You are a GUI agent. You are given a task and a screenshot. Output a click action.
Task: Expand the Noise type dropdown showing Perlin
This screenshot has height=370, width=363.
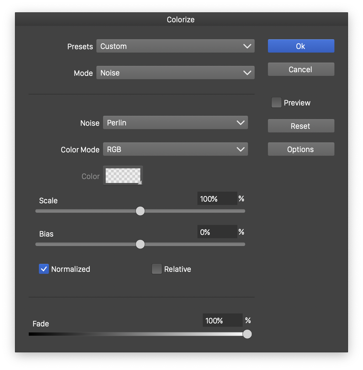point(175,123)
